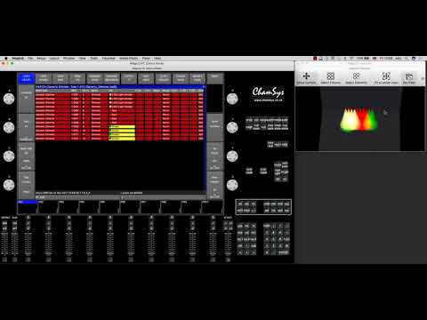Select the blue highlighted playback 1 display
The width and height of the screenshot is (427, 320).
coord(28,207)
